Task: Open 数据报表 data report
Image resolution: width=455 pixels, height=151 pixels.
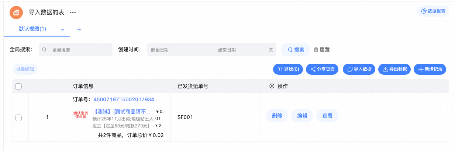Action: [433, 11]
